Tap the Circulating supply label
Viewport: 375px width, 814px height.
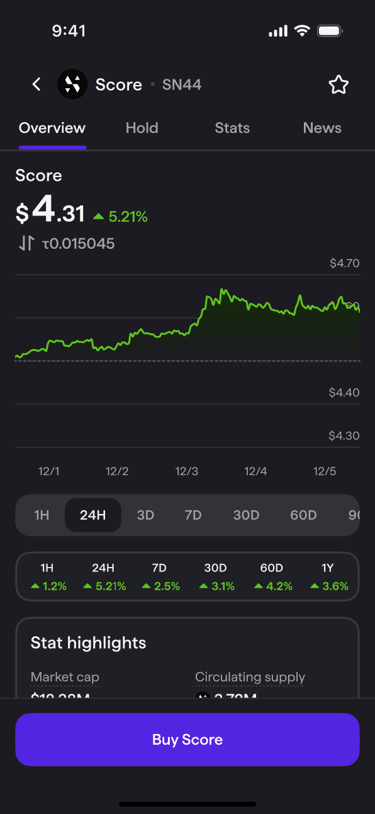click(250, 677)
